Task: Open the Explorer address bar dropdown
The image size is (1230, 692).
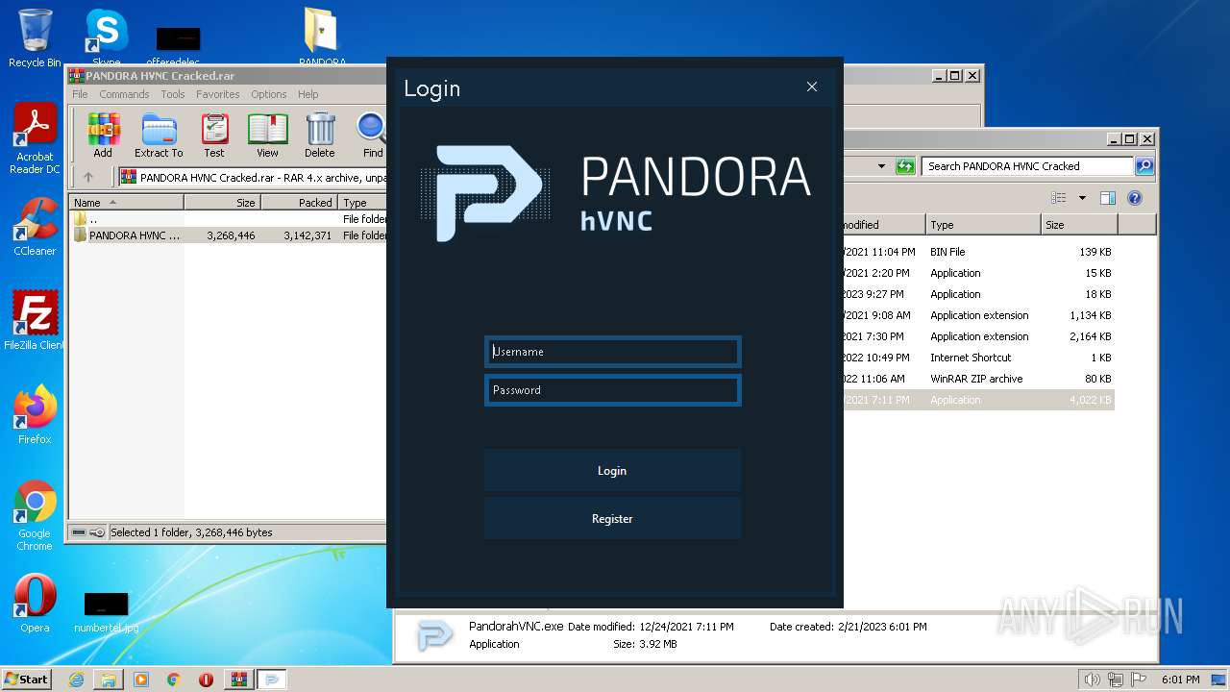Action: coord(881,166)
